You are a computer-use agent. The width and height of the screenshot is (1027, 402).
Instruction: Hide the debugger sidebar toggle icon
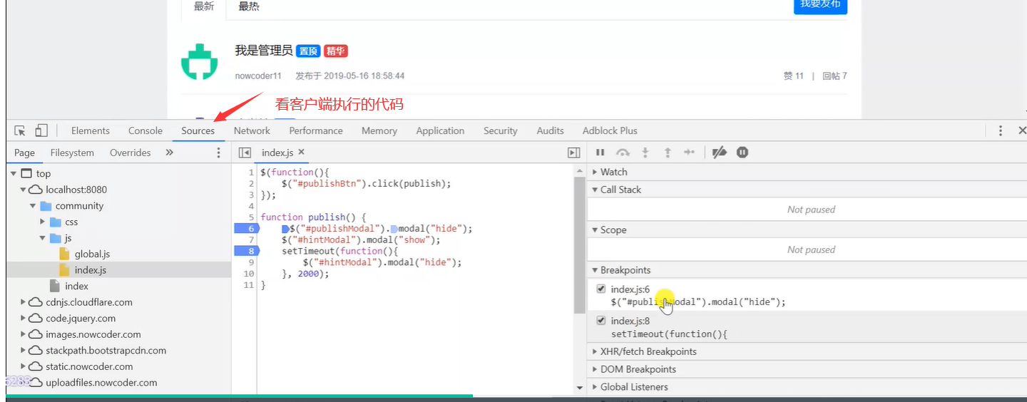pyautogui.click(x=573, y=153)
